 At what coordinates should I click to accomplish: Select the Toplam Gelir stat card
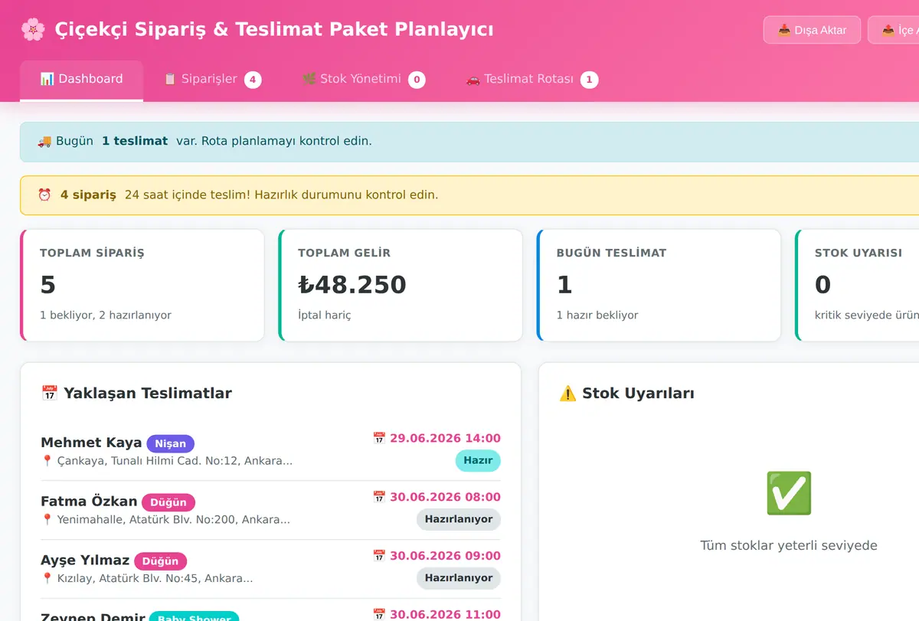401,285
